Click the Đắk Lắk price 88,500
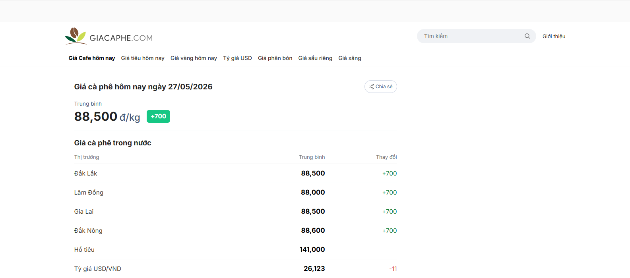 click(x=313, y=174)
